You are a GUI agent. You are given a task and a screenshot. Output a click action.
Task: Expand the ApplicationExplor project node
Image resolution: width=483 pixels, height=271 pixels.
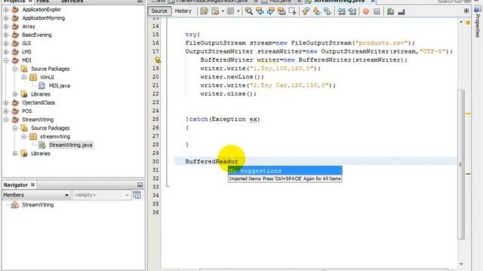tap(6, 10)
